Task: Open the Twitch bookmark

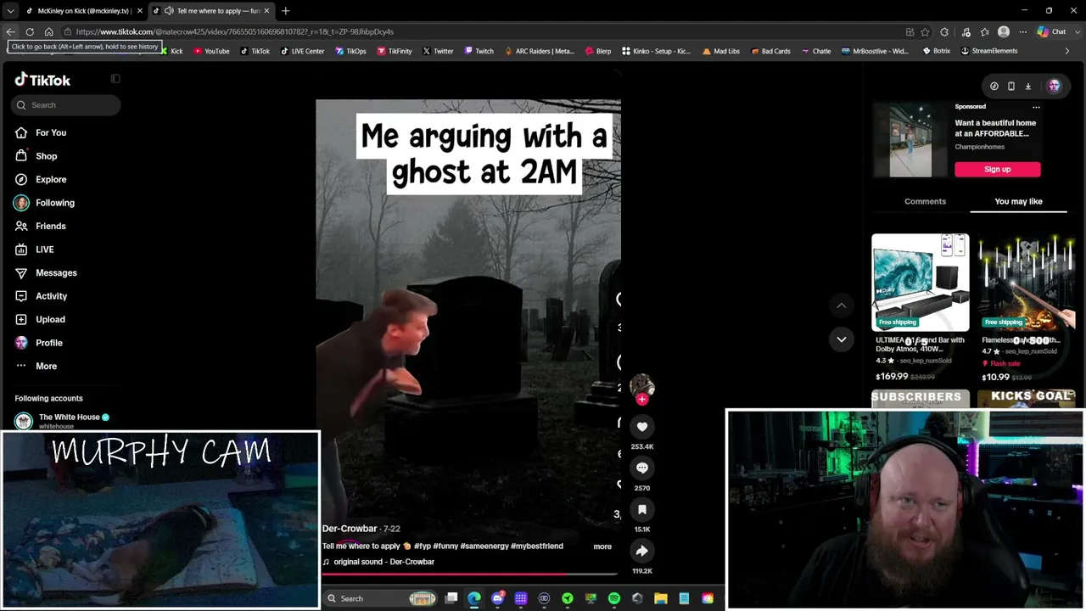Action: pyautogui.click(x=479, y=51)
